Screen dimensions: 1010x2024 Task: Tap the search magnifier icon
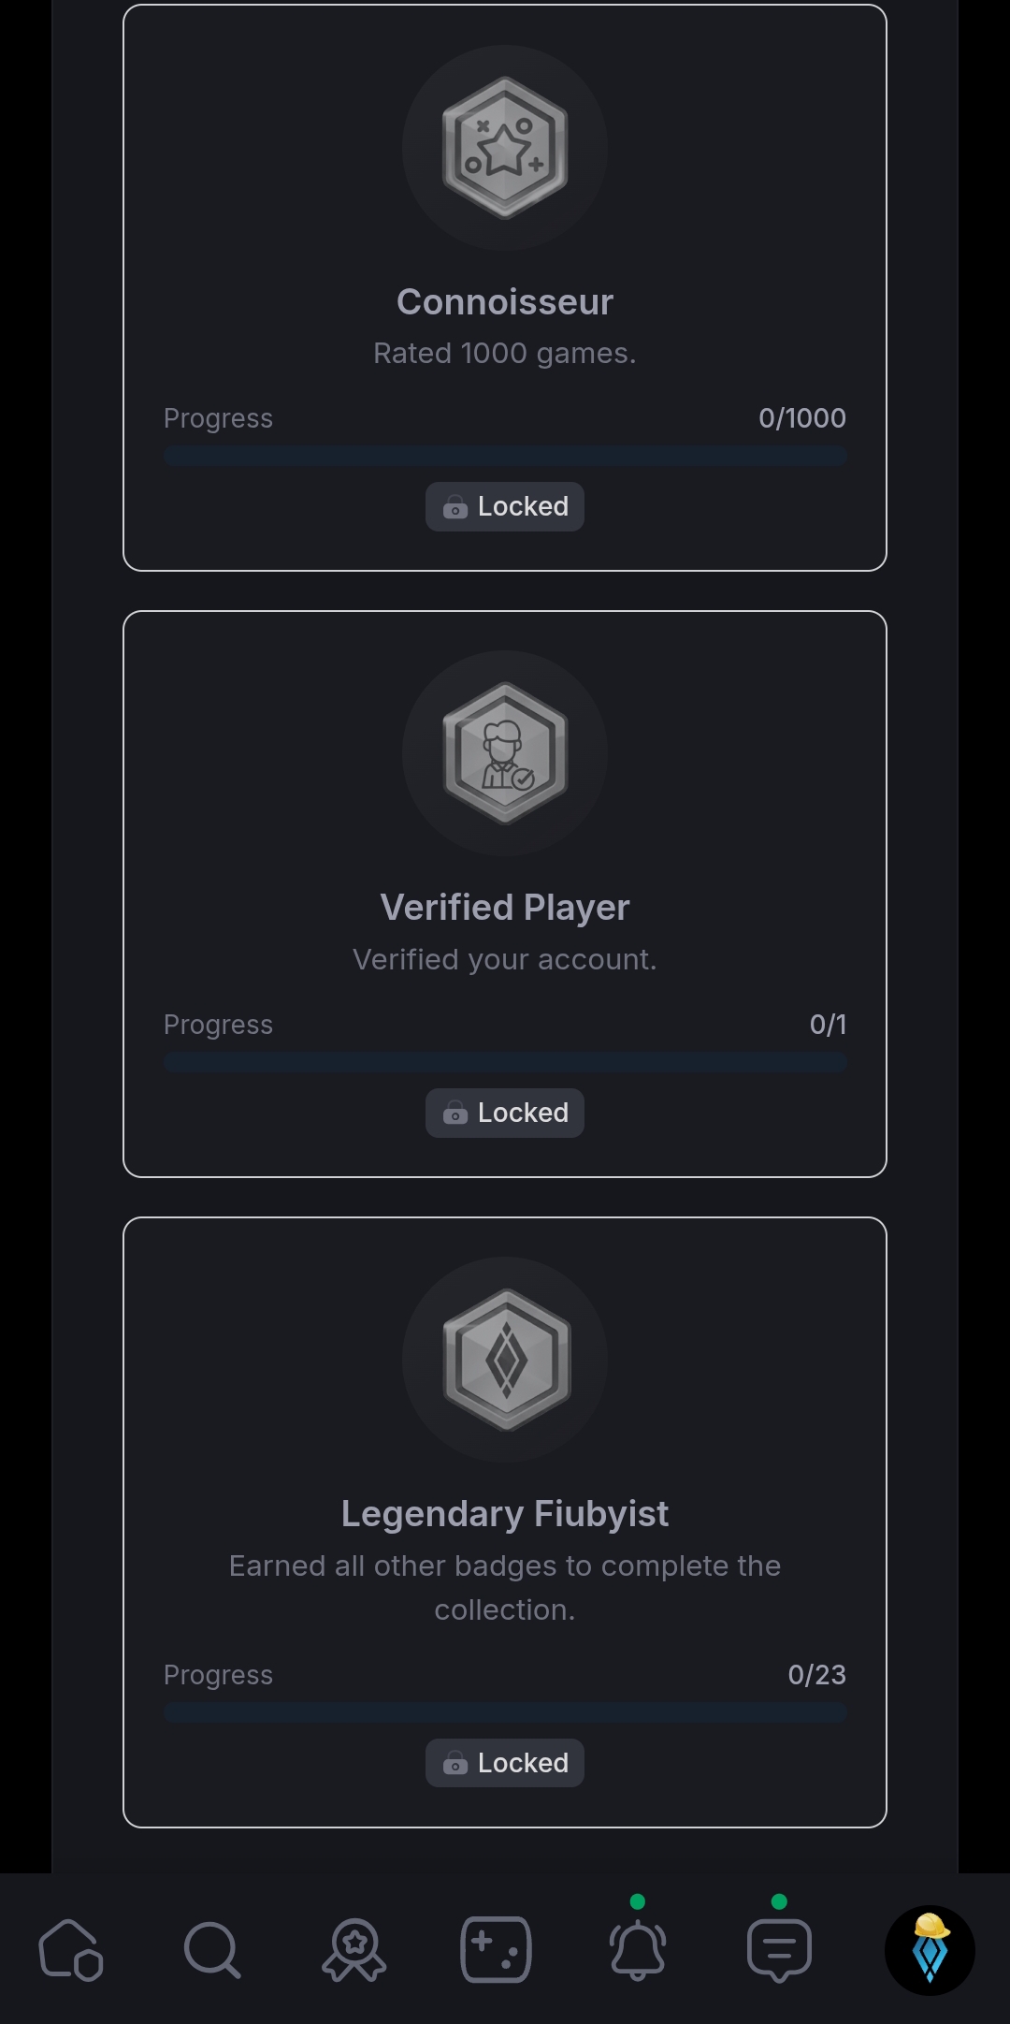212,1950
